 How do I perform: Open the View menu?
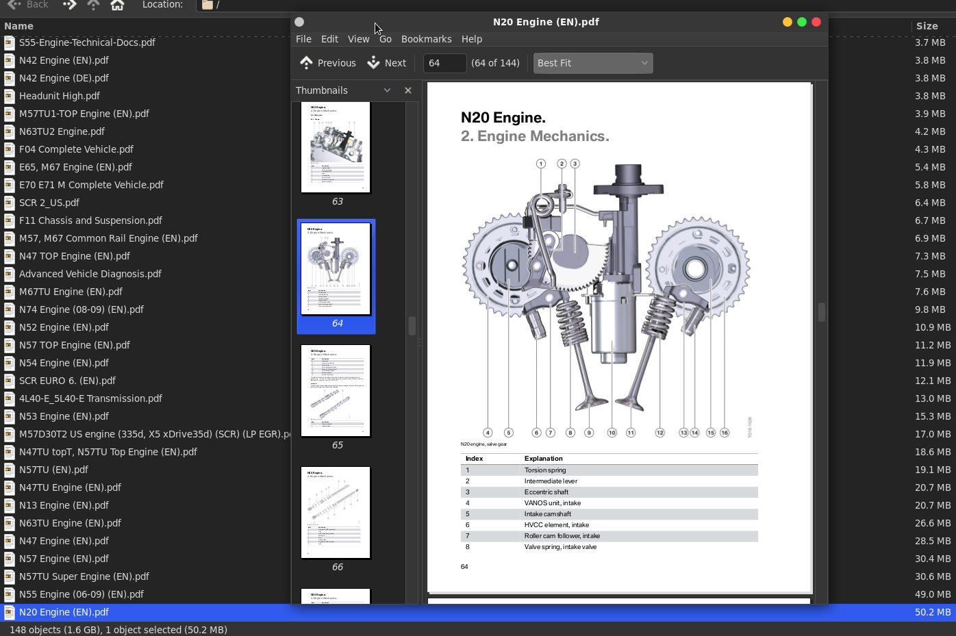[358, 39]
